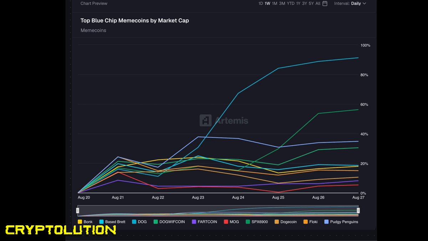Toggle the MOG legend series
428x241 pixels.
(x=231, y=222)
